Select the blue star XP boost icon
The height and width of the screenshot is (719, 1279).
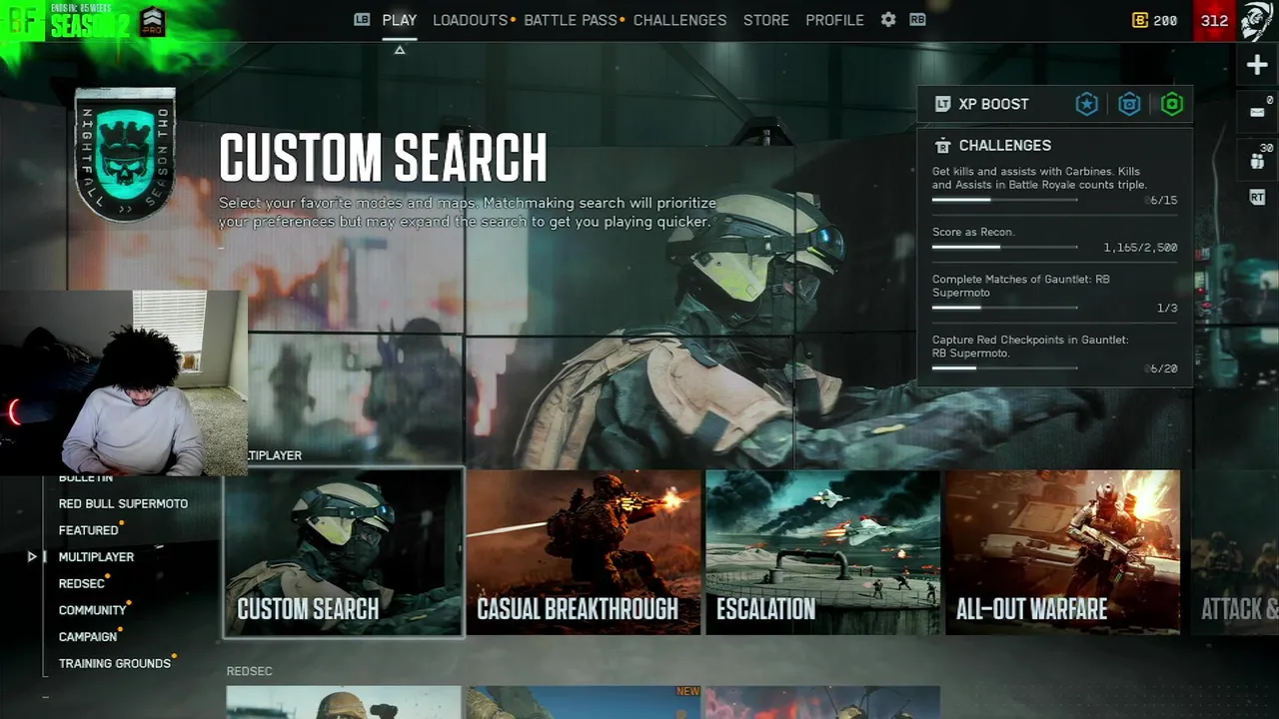(1087, 104)
